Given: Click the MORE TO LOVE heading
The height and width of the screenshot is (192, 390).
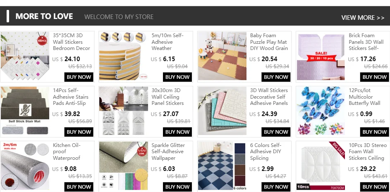Looking at the screenshot, I should (x=44, y=17).
